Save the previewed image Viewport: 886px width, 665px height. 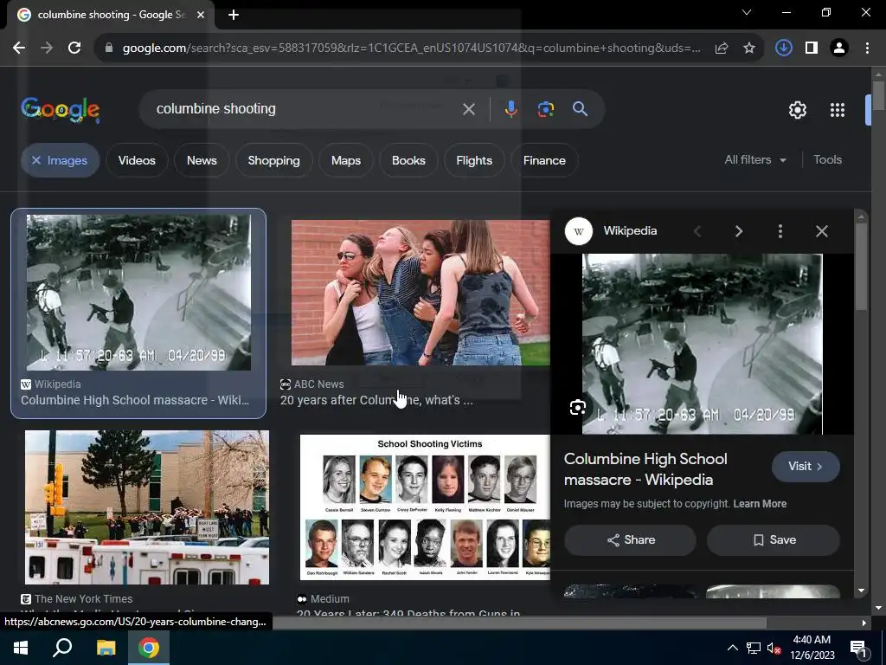tap(773, 540)
